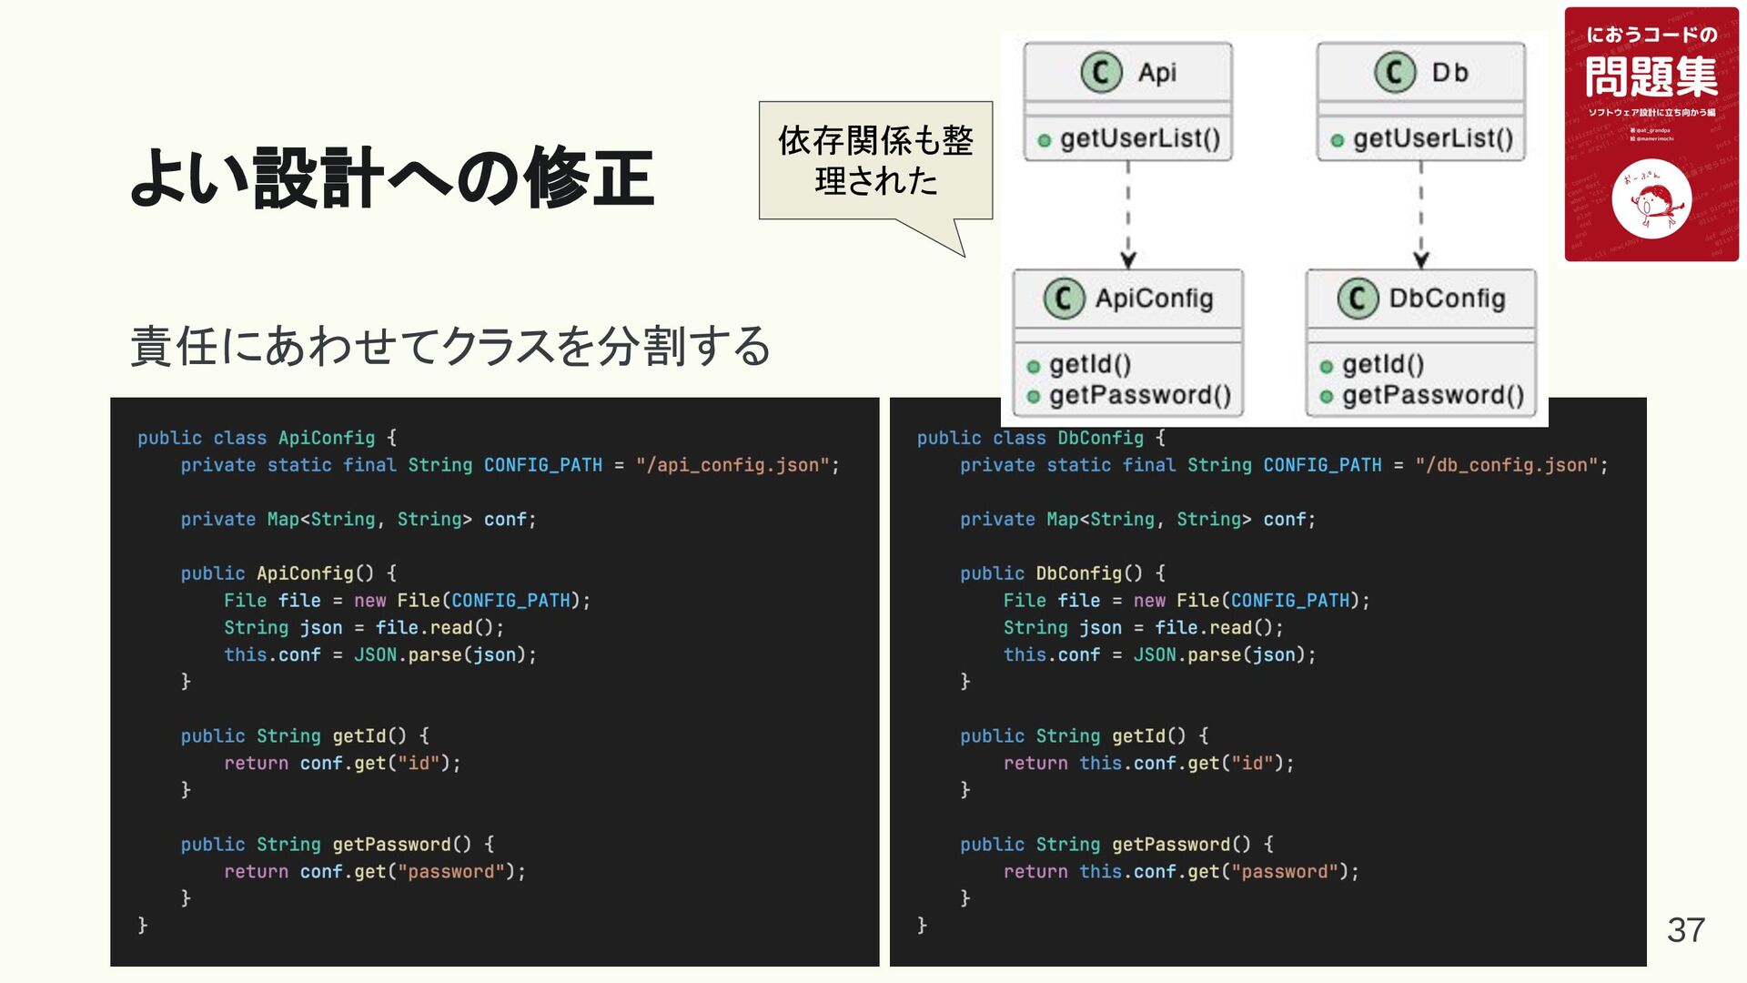Click the red book cover thumbnail
Image resolution: width=1747 pixels, height=983 pixels.
(x=1651, y=134)
